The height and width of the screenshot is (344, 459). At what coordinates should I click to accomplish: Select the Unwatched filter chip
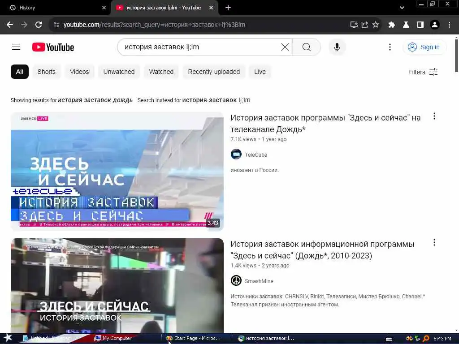point(119,72)
